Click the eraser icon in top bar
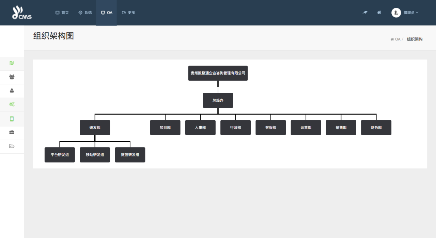Image resolution: width=436 pixels, height=238 pixels. click(365, 13)
